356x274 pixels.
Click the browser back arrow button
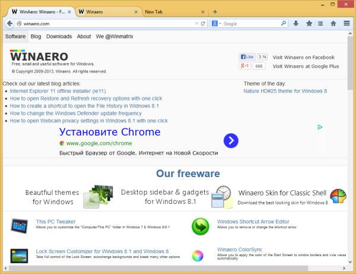tap(9, 23)
